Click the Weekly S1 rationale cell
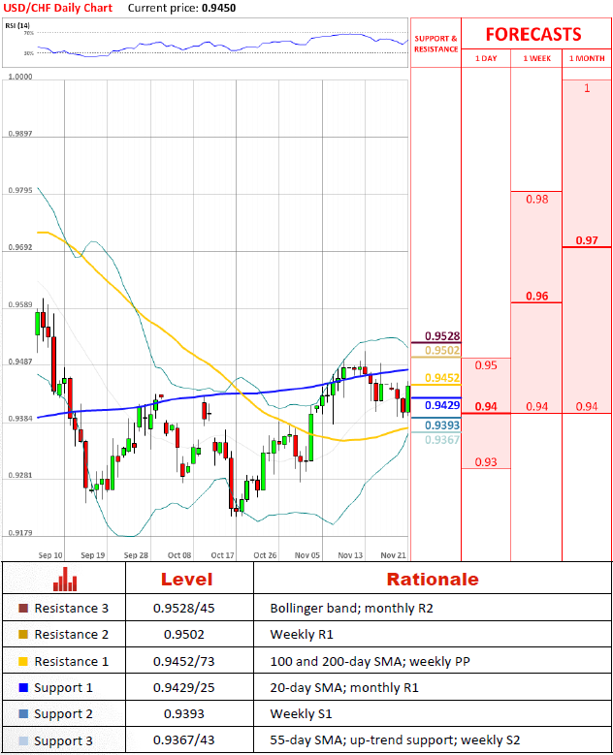The image size is (613, 755). [302, 714]
